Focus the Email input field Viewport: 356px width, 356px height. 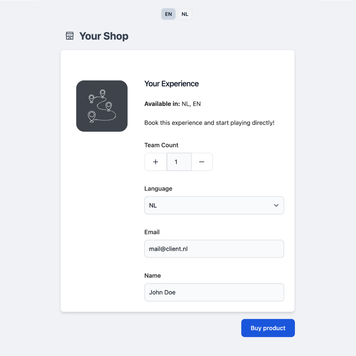(x=214, y=249)
